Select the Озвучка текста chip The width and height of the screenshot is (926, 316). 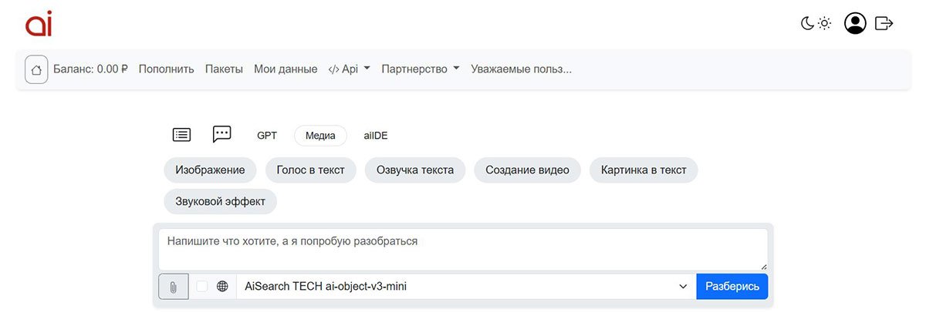click(415, 170)
